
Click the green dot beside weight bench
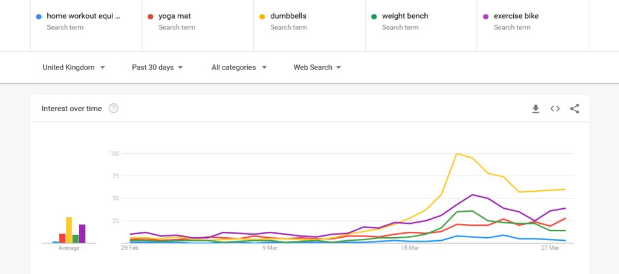point(374,17)
